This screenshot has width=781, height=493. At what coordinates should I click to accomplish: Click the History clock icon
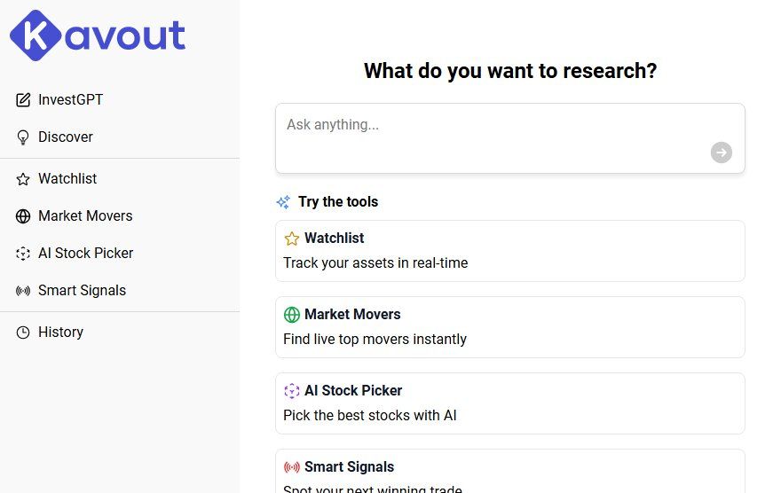[23, 333]
